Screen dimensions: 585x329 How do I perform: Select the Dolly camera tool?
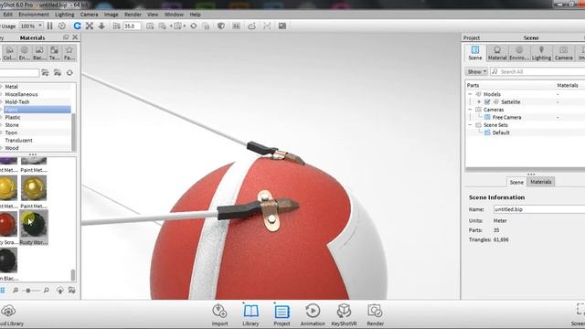101,26
